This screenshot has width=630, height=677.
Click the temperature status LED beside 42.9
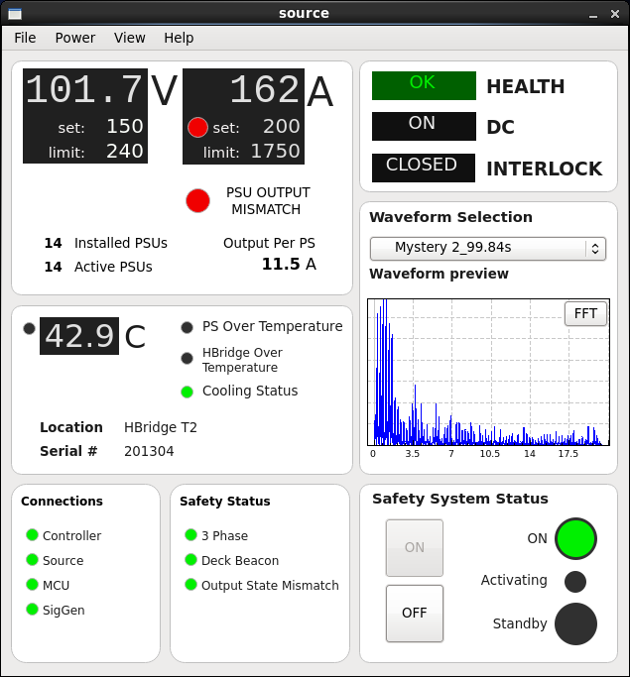[29, 329]
